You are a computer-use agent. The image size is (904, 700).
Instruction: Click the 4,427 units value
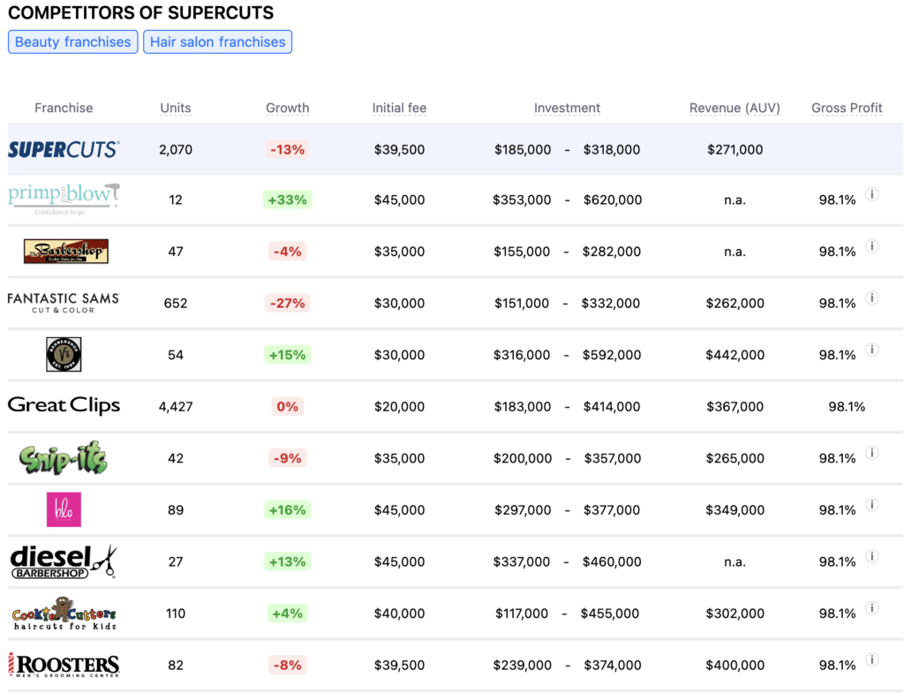pyautogui.click(x=176, y=407)
